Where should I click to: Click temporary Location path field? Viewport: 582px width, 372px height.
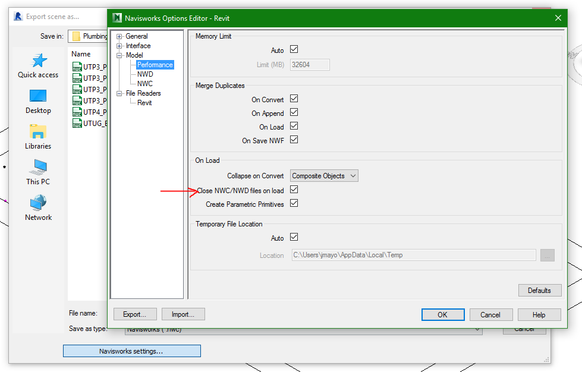(x=414, y=255)
